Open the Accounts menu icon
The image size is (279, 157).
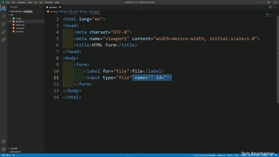(x=3, y=141)
